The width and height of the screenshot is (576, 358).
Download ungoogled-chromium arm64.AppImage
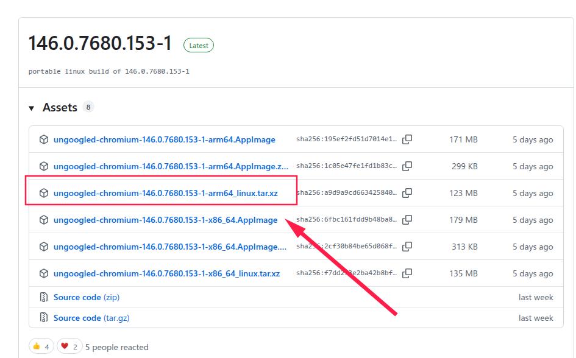pyautogui.click(x=164, y=139)
